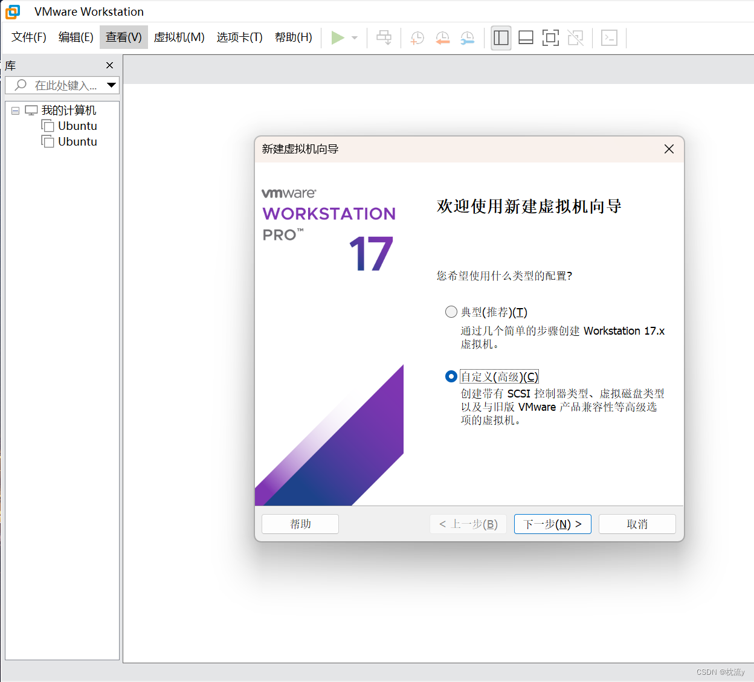Select the 自定义(高级) radio option
Screen dimensions: 754x682
pyautogui.click(x=451, y=376)
